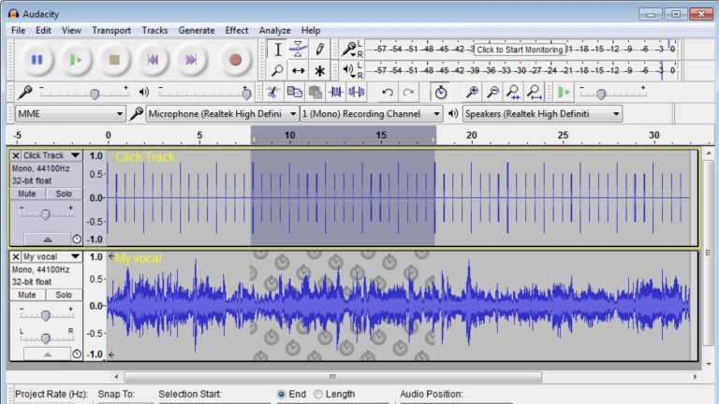
Task: Select the Length radio button
Action: (x=318, y=394)
